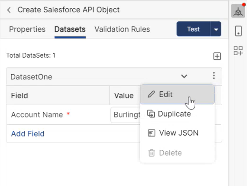
Task: Click the Total DataSets: 1 label
Action: tap(31, 56)
